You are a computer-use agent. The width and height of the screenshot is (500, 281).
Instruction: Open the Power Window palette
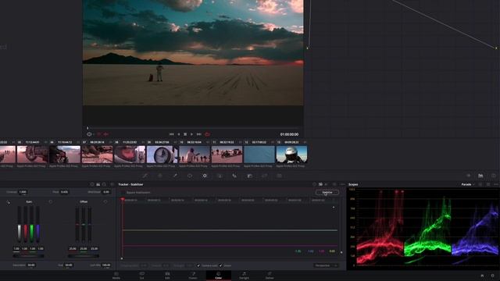coord(190,176)
